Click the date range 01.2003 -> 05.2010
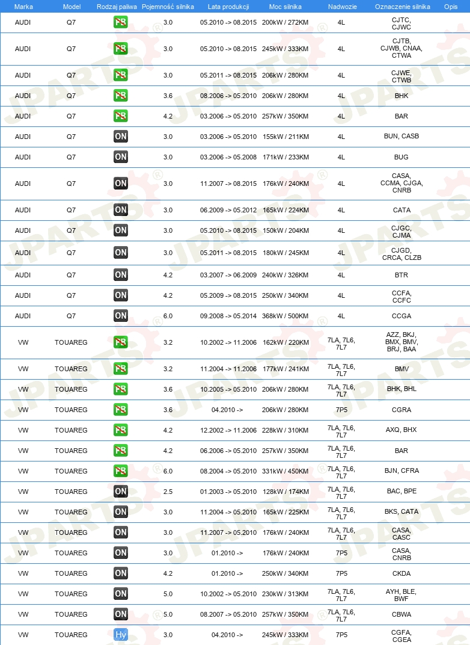This screenshot has height=645, width=470. click(x=228, y=492)
